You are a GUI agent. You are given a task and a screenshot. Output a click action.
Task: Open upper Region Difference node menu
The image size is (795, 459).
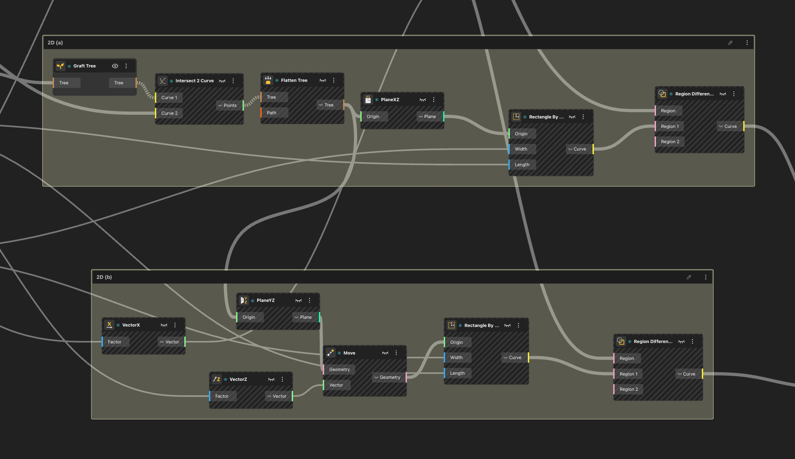pos(734,94)
